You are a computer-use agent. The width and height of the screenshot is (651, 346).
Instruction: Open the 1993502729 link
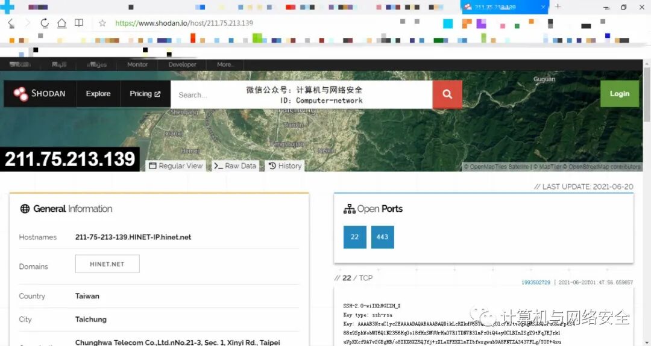point(536,282)
